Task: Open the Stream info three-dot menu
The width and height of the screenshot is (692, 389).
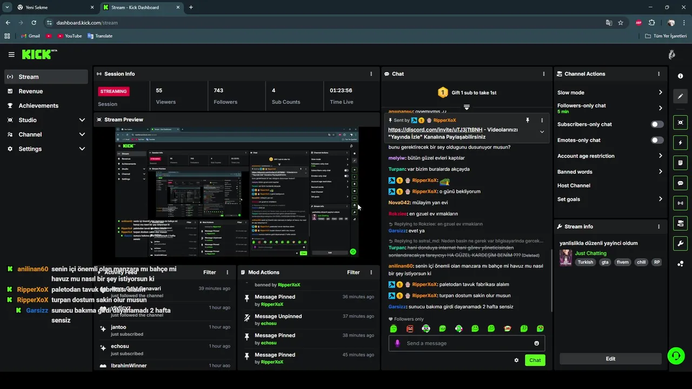Action: 658,227
